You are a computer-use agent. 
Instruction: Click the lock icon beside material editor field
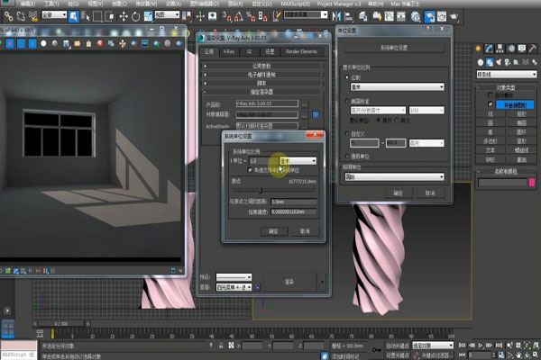[316, 114]
